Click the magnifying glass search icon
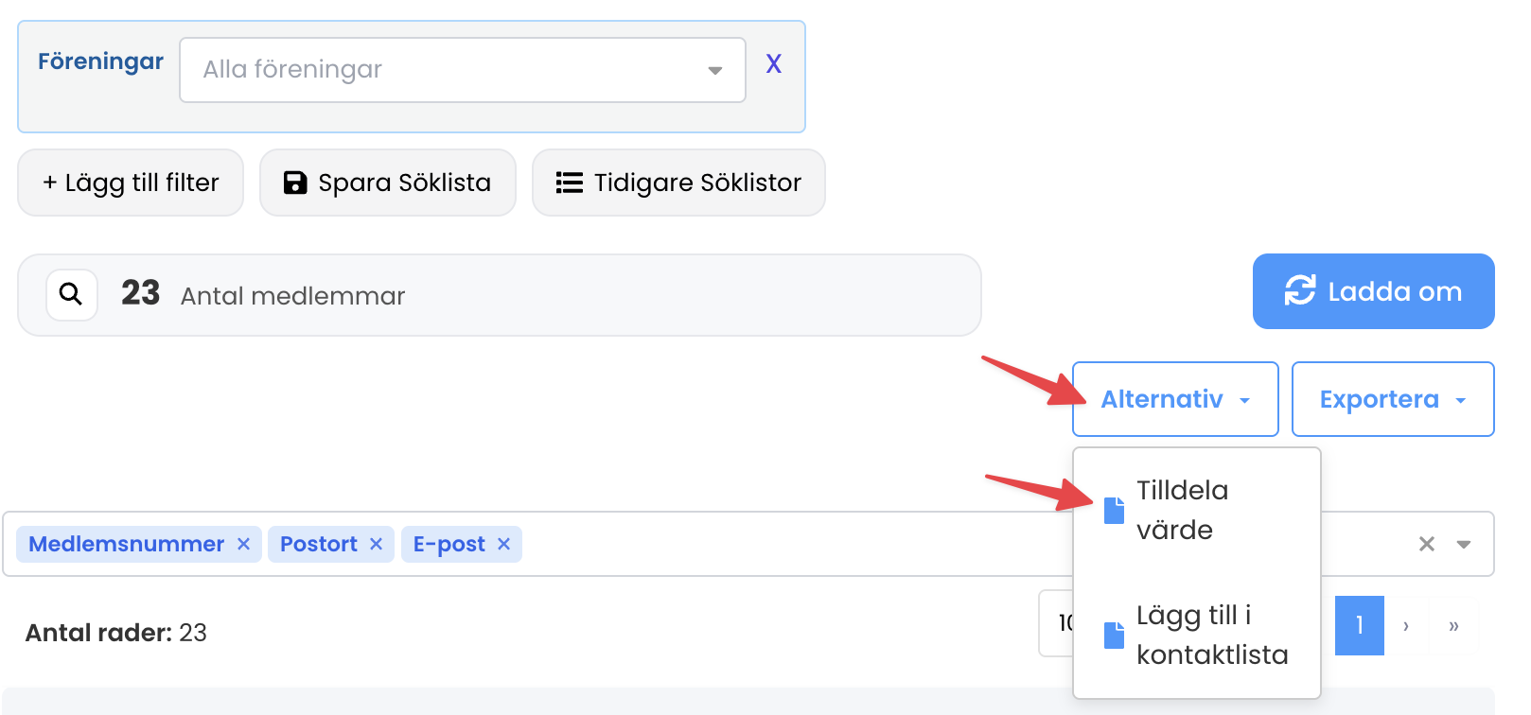The height and width of the screenshot is (715, 1531). click(71, 294)
